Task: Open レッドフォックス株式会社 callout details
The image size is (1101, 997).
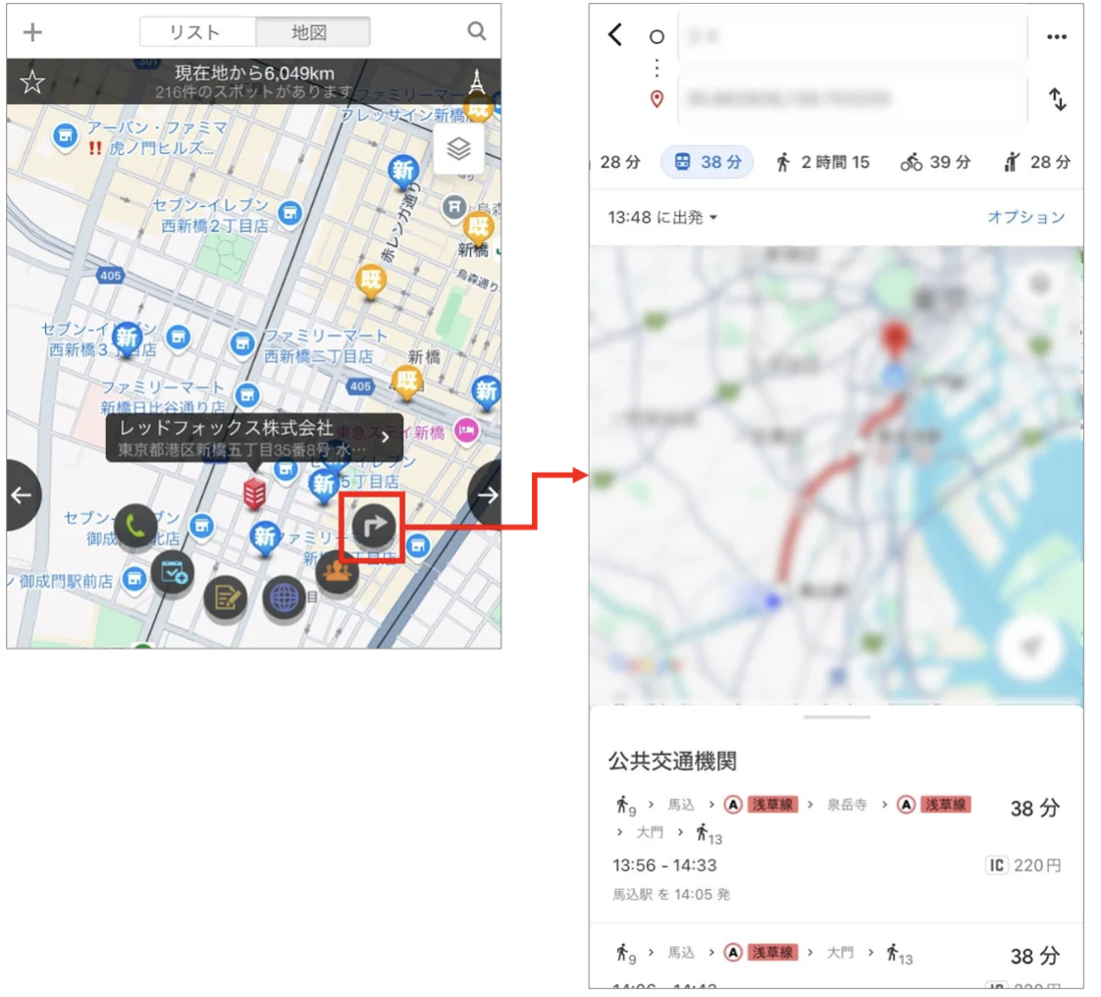Action: (254, 438)
